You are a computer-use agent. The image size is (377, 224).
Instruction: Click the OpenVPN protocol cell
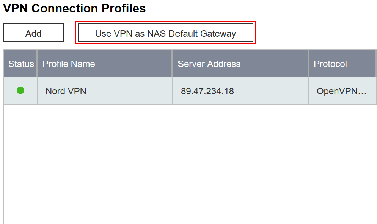click(337, 91)
